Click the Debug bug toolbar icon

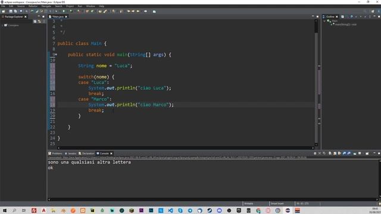[57, 11]
